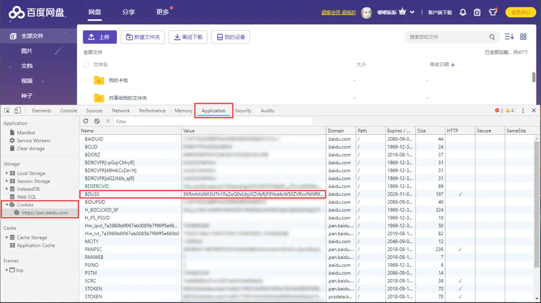Screen dimensions: 541x303
Task: Click the 新建文件夹 button
Action: pyautogui.click(x=143, y=37)
